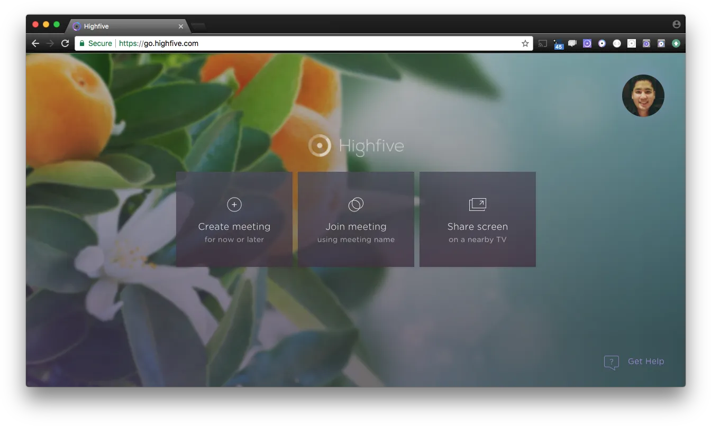The width and height of the screenshot is (711, 426).
Task: Select the Share screen card
Action: tap(478, 219)
